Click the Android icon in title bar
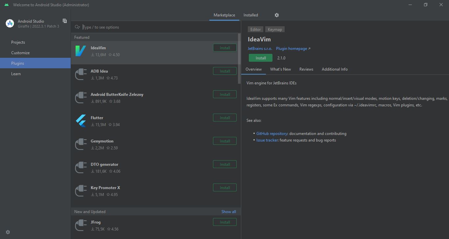The width and height of the screenshot is (449, 239). coord(7,5)
